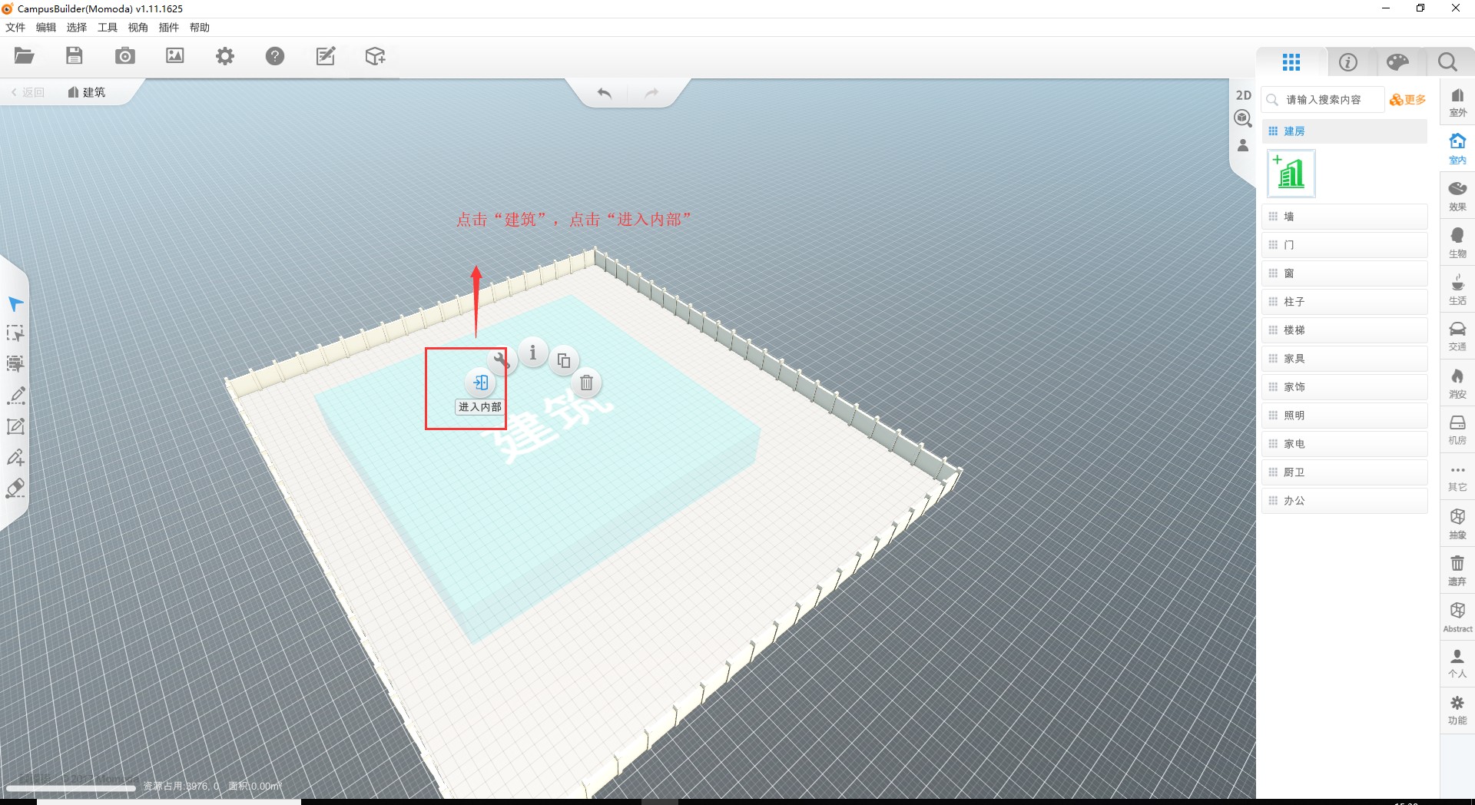
Task: Select the 室内 sidebar category
Action: pyautogui.click(x=1457, y=149)
